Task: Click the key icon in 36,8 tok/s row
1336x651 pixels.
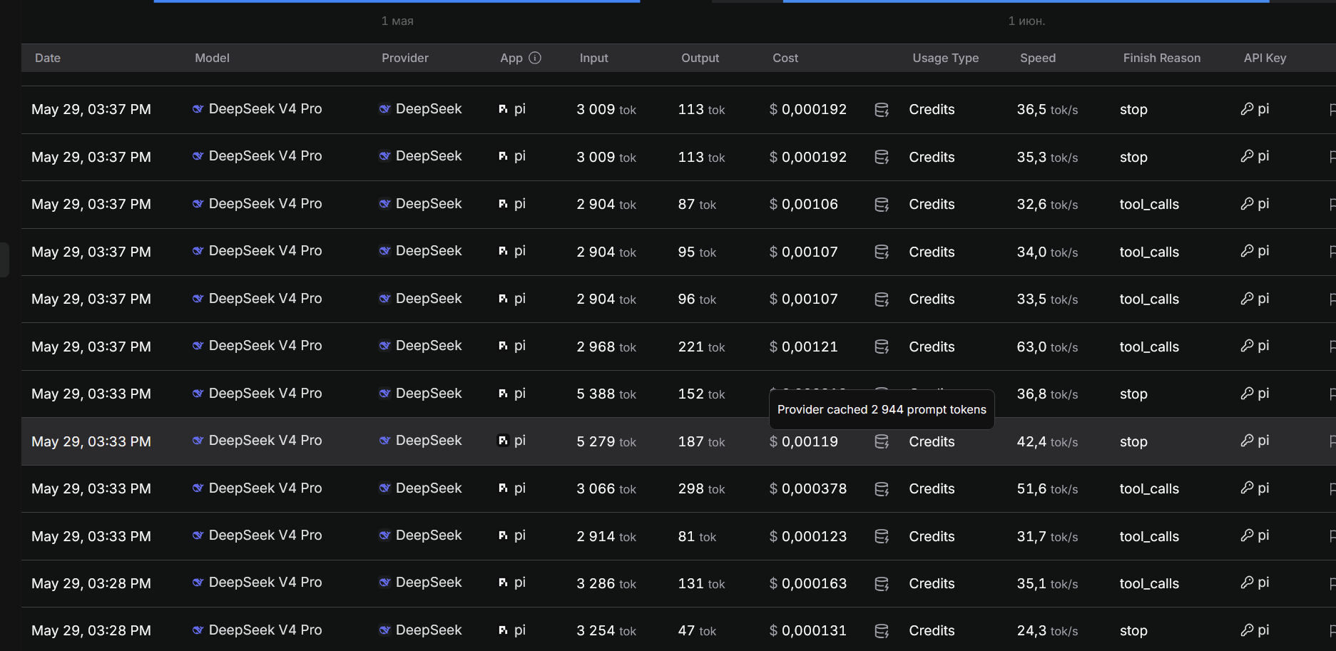Action: coord(1247,394)
